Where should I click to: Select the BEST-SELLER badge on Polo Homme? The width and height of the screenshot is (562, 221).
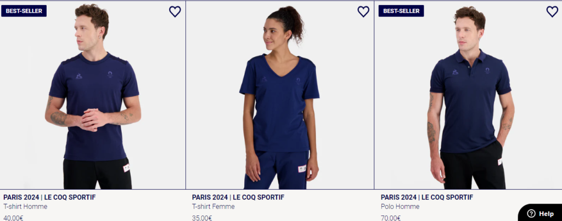[x=401, y=11]
